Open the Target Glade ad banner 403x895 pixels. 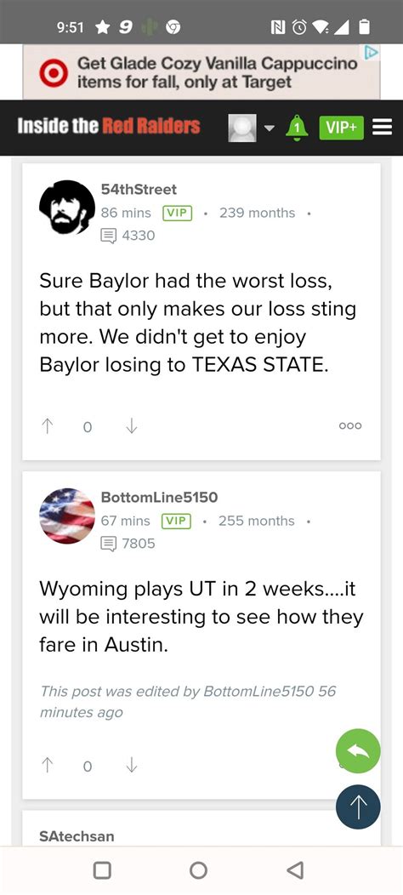[201, 72]
